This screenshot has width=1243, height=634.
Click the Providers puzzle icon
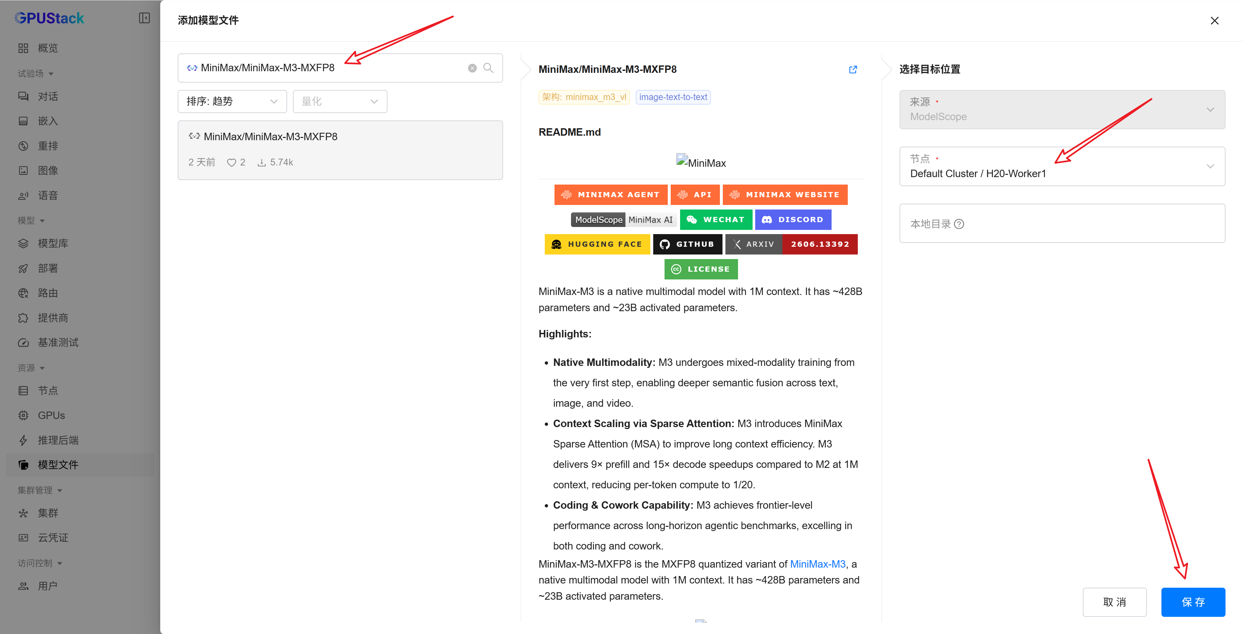(23, 318)
